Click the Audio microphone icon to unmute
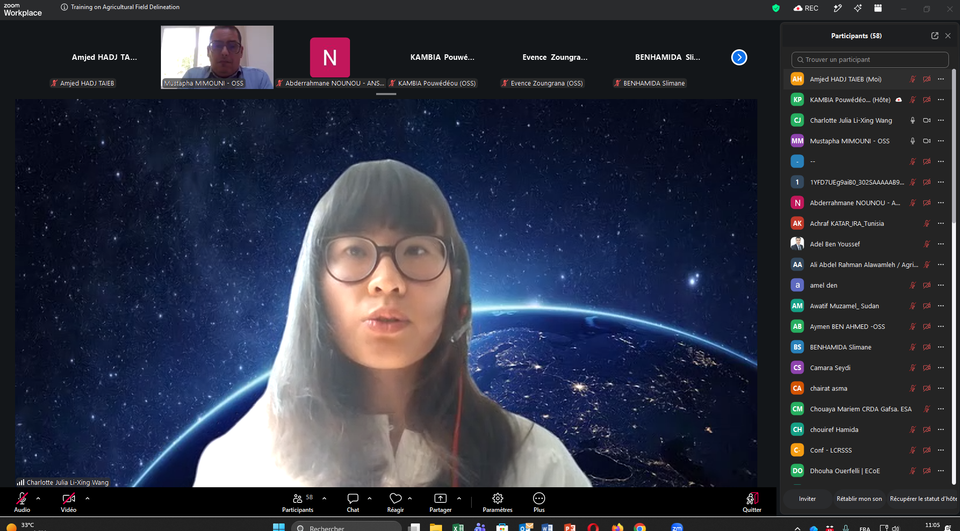 point(22,498)
